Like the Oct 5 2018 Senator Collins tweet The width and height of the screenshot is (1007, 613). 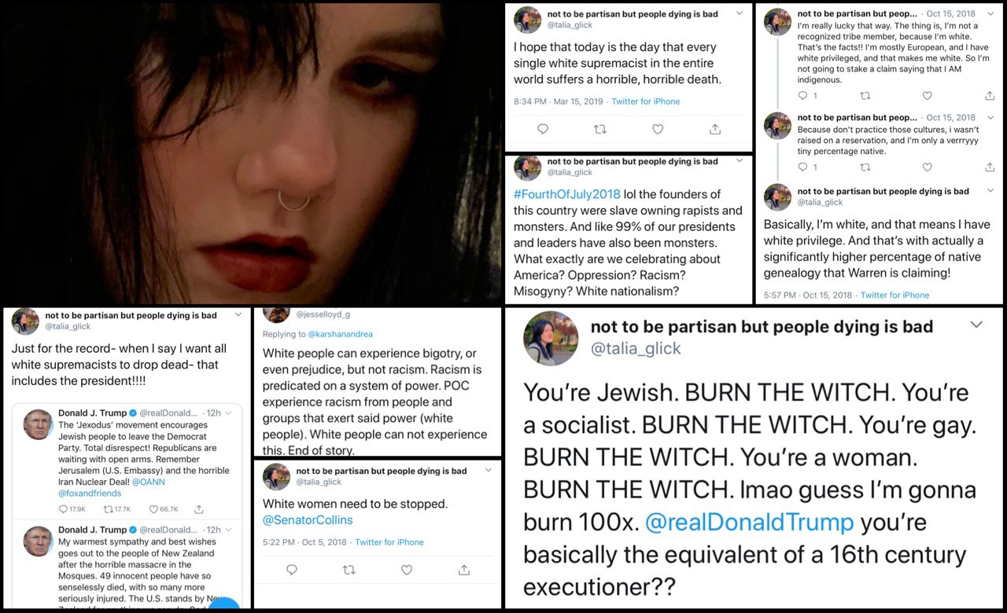pos(407,569)
